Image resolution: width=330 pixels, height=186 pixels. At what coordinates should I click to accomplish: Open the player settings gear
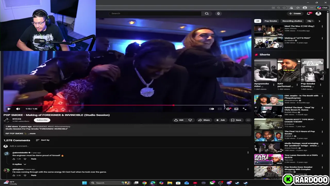pyautogui.click(x=228, y=109)
